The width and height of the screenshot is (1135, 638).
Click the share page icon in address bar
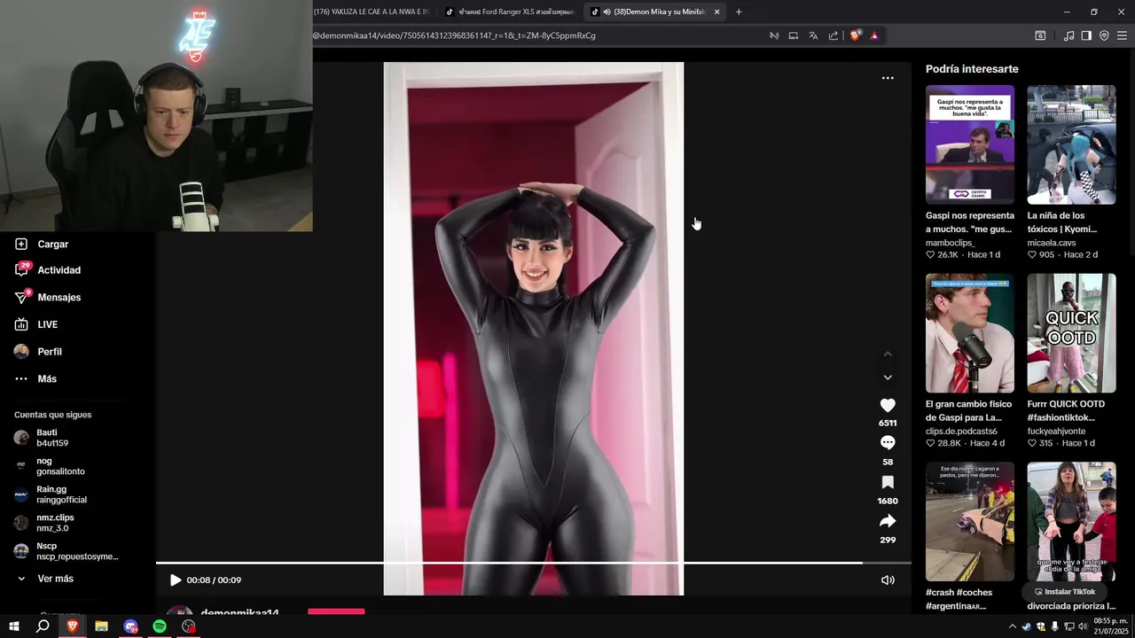[x=834, y=35]
